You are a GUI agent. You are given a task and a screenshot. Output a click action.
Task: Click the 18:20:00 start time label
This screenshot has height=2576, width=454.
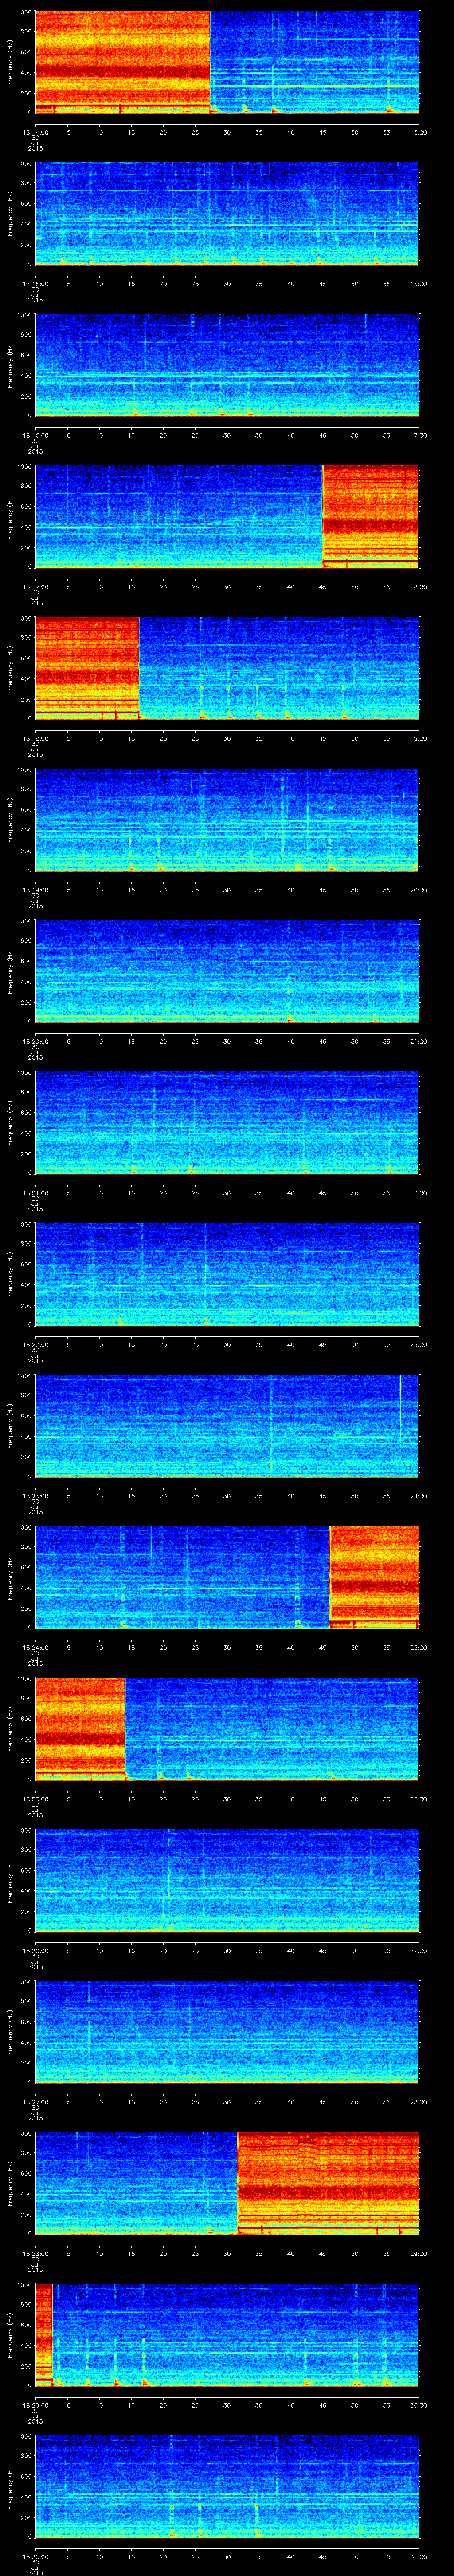[x=35, y=1042]
